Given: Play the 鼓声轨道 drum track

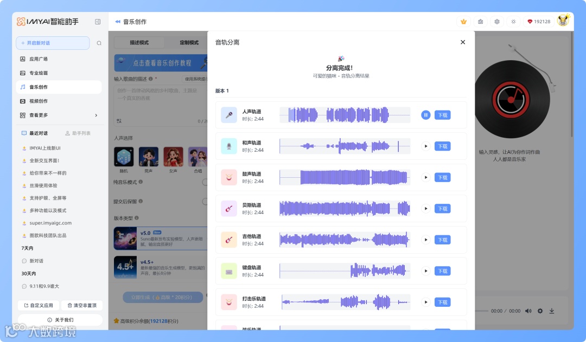Looking at the screenshot, I should (426, 177).
